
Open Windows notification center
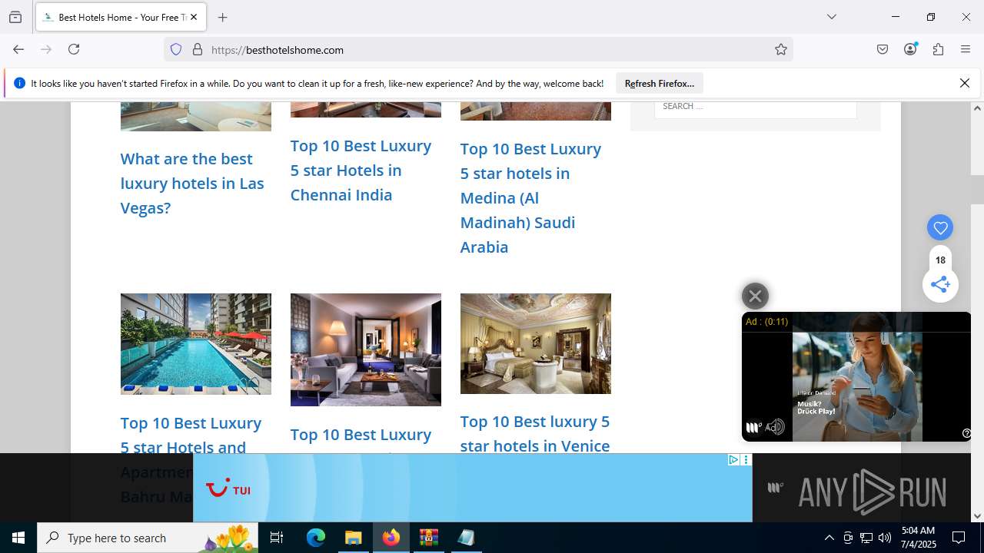pos(959,538)
